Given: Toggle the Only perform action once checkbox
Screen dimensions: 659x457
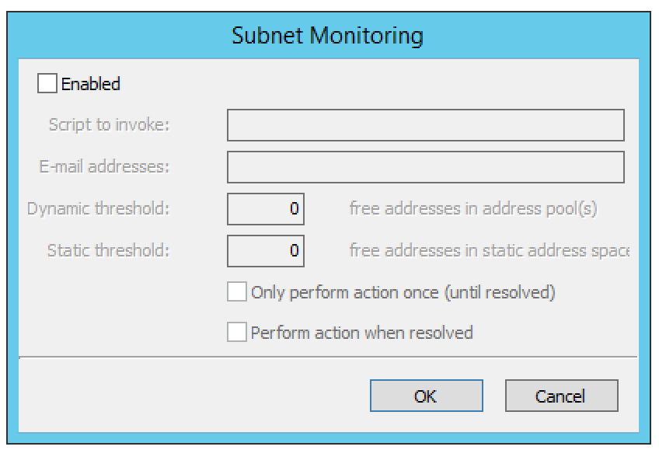Looking at the screenshot, I should coord(236,291).
